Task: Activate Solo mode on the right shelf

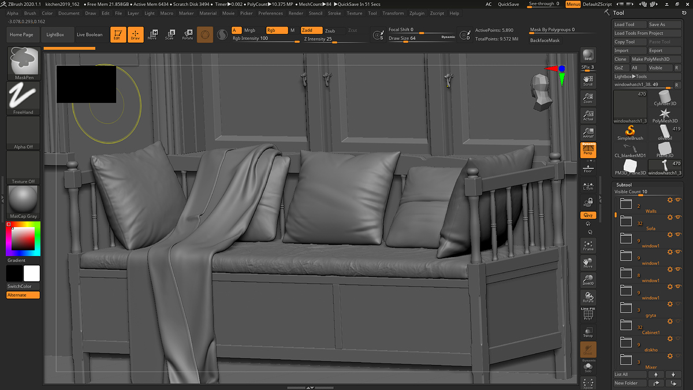Action: [588, 366]
